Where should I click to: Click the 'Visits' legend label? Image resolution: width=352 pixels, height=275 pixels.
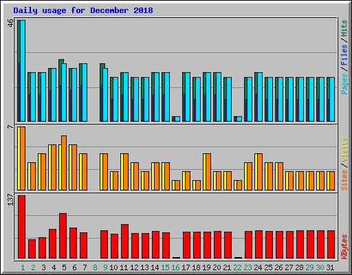point(344,149)
